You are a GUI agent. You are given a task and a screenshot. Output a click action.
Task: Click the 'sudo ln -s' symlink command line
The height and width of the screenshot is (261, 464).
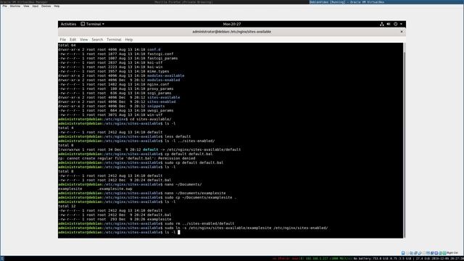[246, 228]
